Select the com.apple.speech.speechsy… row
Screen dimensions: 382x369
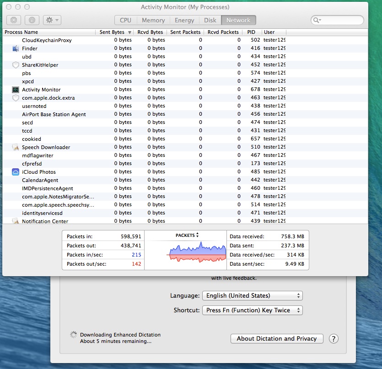pyautogui.click(x=185, y=205)
